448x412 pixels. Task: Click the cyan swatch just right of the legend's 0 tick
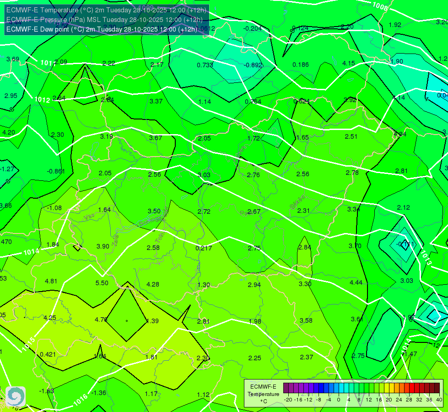coord(341,388)
